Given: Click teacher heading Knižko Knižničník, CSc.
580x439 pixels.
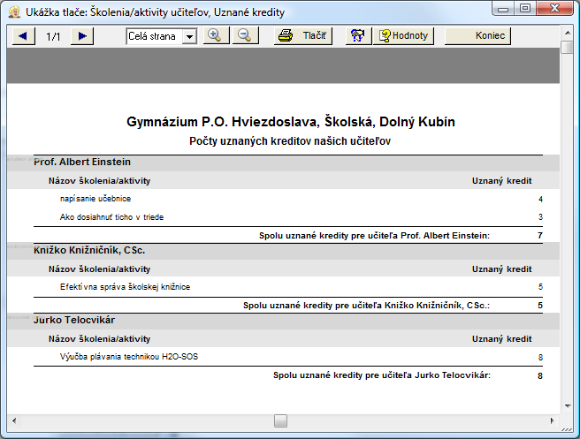Looking at the screenshot, I should 89,250.
